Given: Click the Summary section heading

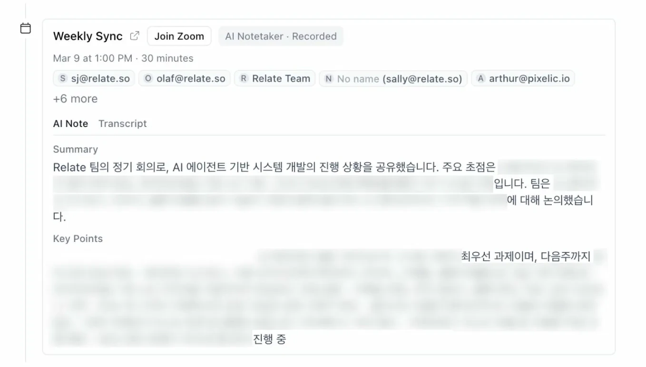Looking at the screenshot, I should click(x=75, y=149).
